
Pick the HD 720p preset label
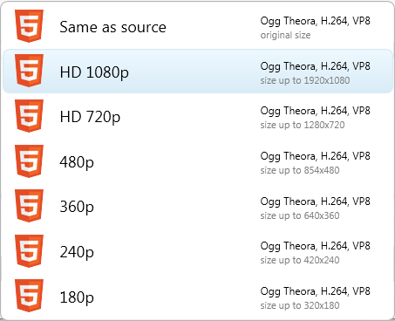[90, 117]
